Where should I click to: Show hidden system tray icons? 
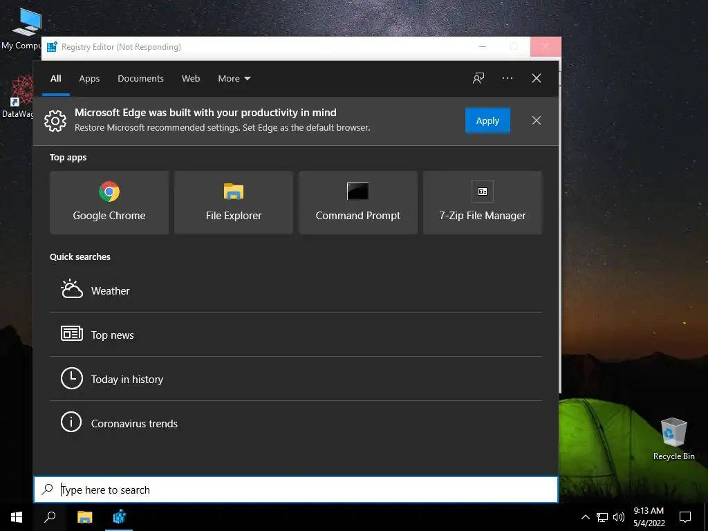click(x=585, y=517)
